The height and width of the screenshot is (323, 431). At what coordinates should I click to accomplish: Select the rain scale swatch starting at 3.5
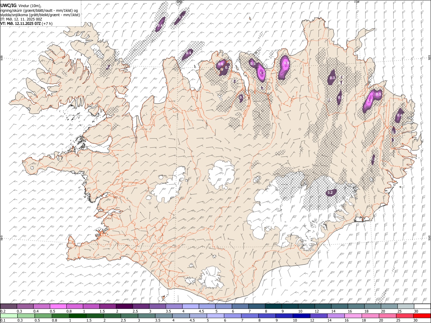[x=164, y=316]
